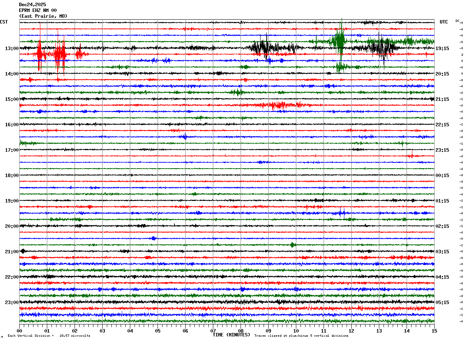Click the 21:15 UTC row label
Screen dimensions: 465x341
[442, 99]
